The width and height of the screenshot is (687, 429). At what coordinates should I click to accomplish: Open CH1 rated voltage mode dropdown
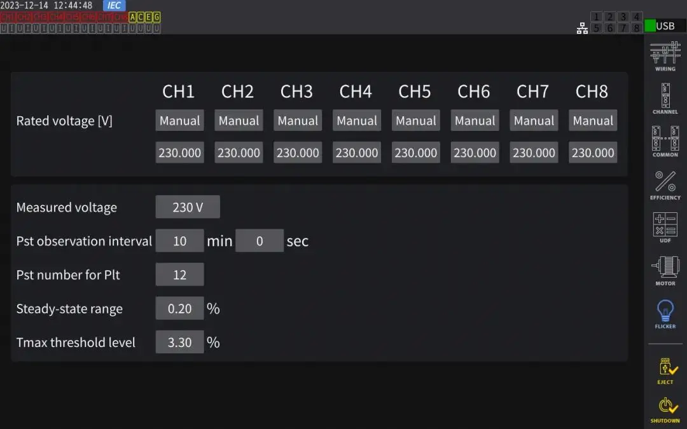point(179,121)
